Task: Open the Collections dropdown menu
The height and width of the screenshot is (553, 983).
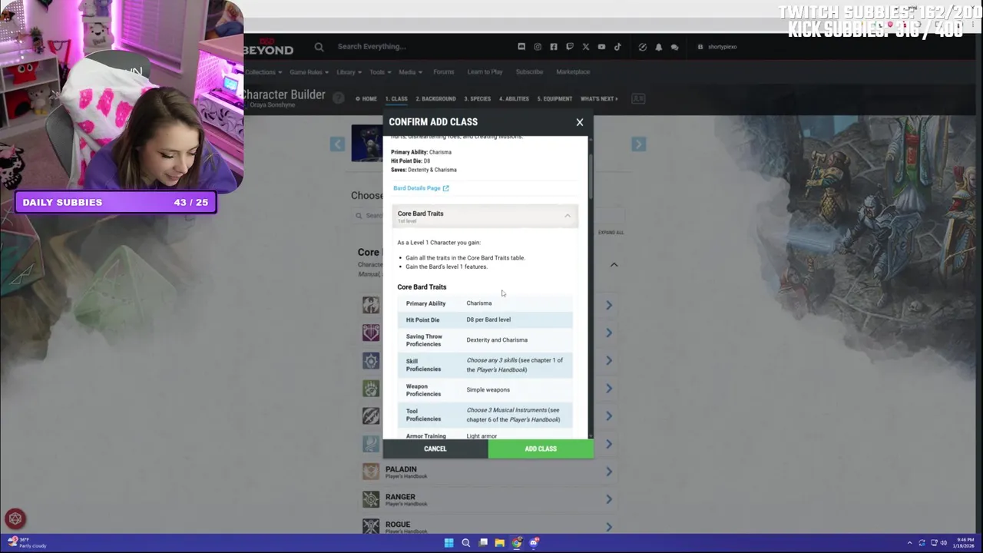Action: tap(263, 72)
